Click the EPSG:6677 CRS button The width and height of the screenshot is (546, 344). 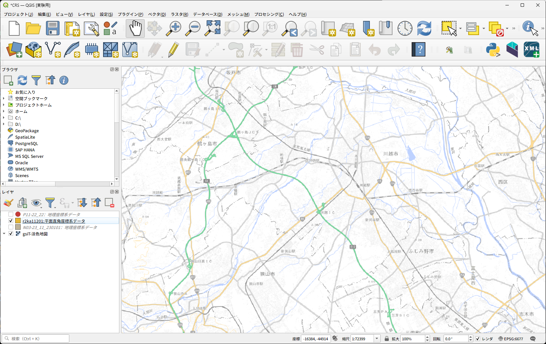click(511, 339)
